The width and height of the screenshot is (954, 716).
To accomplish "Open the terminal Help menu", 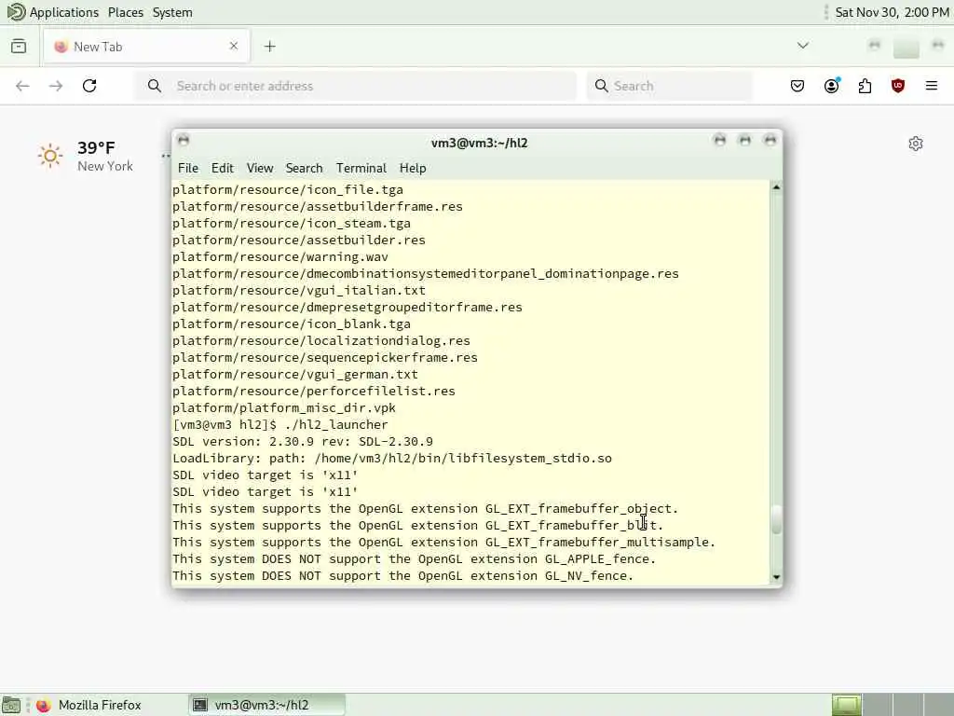I will pos(413,168).
